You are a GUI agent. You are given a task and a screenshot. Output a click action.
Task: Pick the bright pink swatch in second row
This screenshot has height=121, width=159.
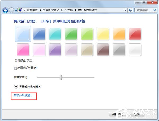[23, 50]
